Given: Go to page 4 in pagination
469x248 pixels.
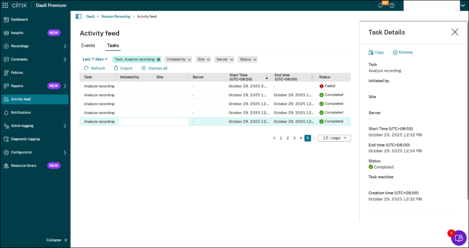Looking at the screenshot, I should tap(301, 138).
